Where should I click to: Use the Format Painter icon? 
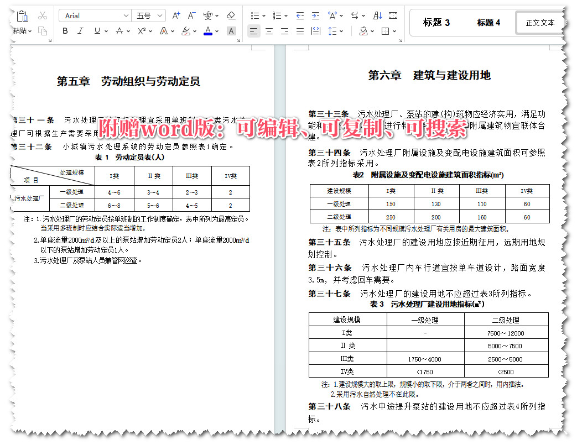pos(44,31)
